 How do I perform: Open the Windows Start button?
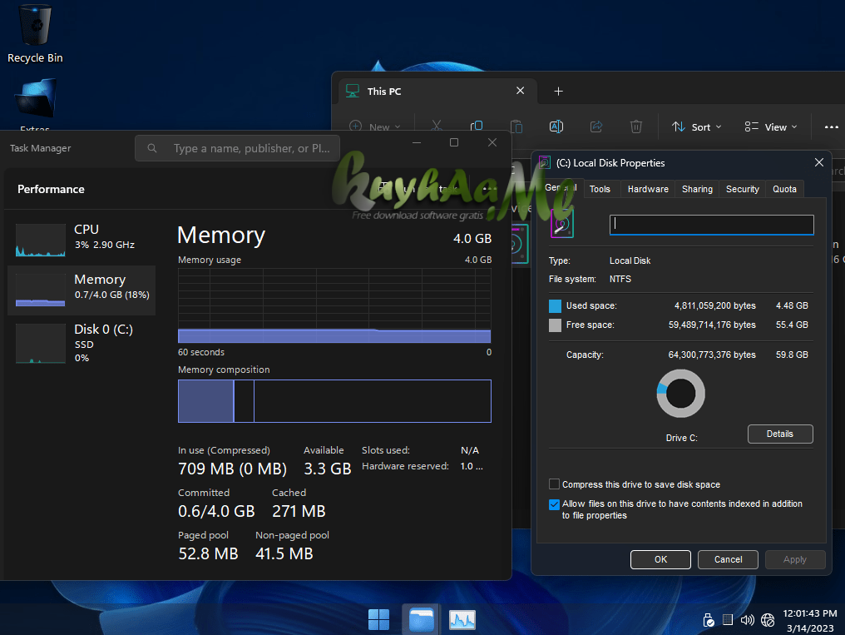click(378, 619)
